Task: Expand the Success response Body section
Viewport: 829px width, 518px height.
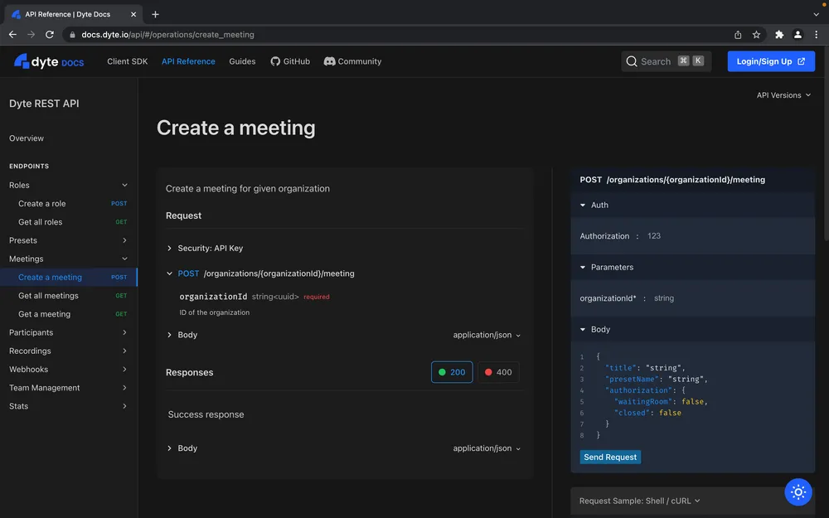Action: pyautogui.click(x=182, y=448)
